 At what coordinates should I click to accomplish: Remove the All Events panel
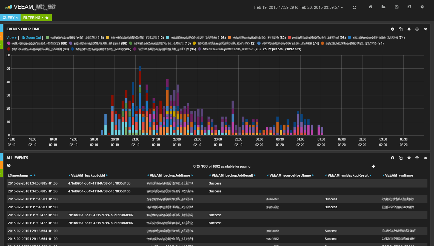(x=426, y=158)
